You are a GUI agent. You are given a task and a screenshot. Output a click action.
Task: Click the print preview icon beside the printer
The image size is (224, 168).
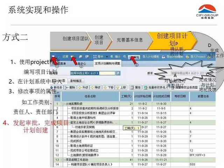tap(87, 57)
